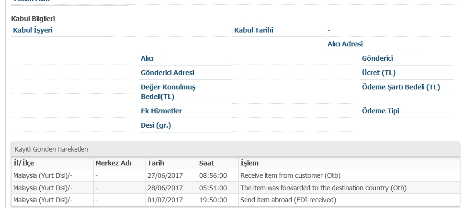Click the Alıcı field label

(x=147, y=58)
